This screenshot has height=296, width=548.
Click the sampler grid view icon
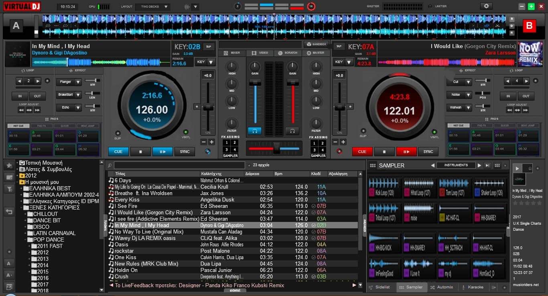373,165
